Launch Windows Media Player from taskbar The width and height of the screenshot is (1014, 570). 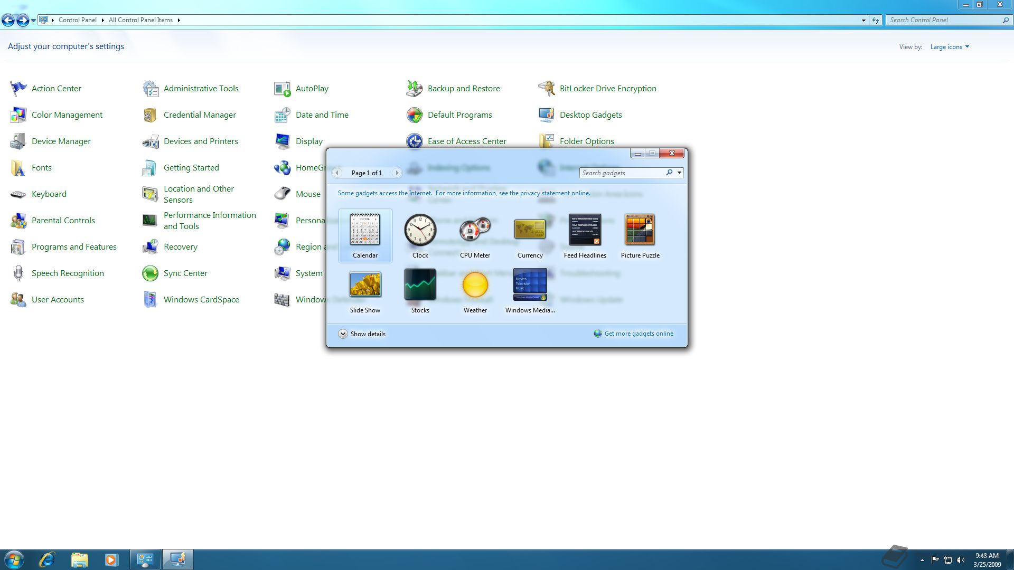click(x=111, y=559)
